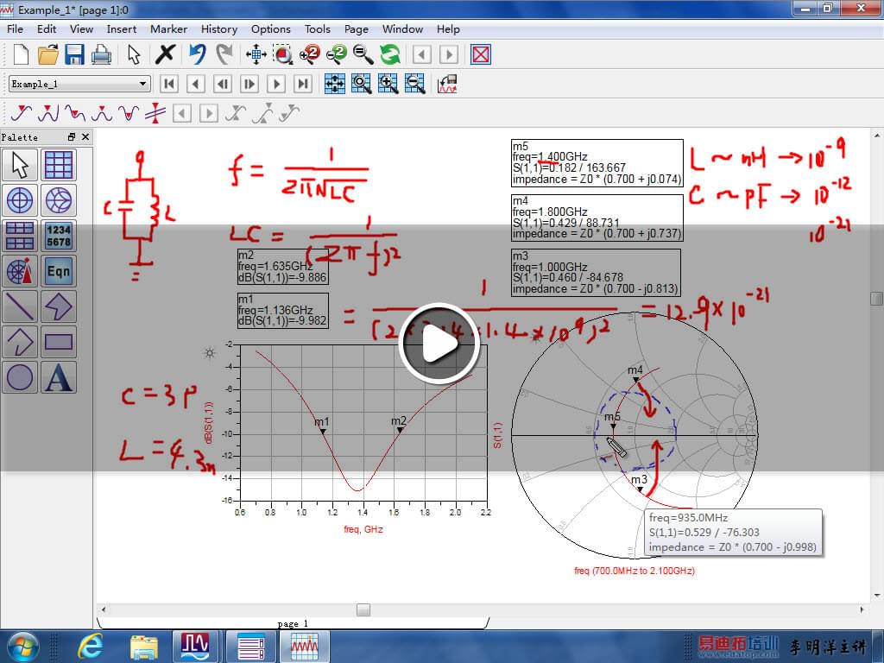The image size is (884, 663).
Task: Click the m5 marker readout box
Action: pos(597,163)
